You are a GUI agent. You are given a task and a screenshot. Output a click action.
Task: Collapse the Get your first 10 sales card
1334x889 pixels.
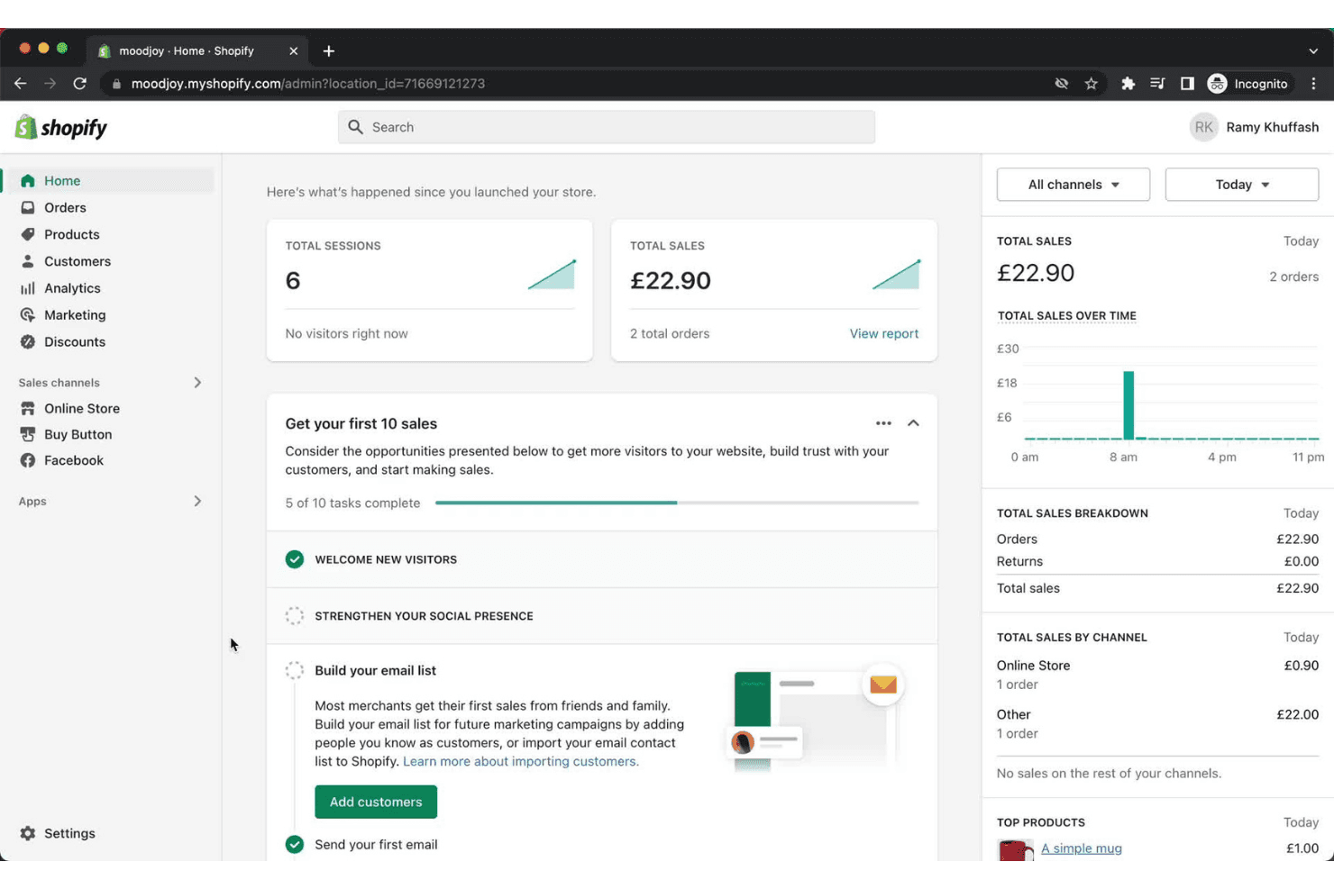point(913,423)
